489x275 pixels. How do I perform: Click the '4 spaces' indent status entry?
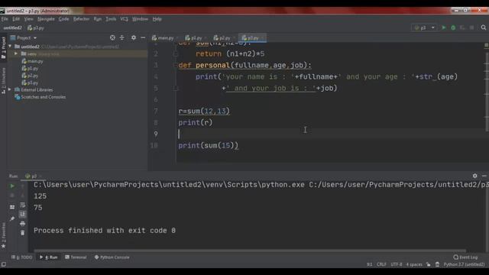[414, 264]
